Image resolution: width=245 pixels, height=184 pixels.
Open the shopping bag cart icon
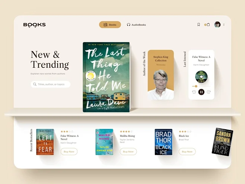(208, 25)
